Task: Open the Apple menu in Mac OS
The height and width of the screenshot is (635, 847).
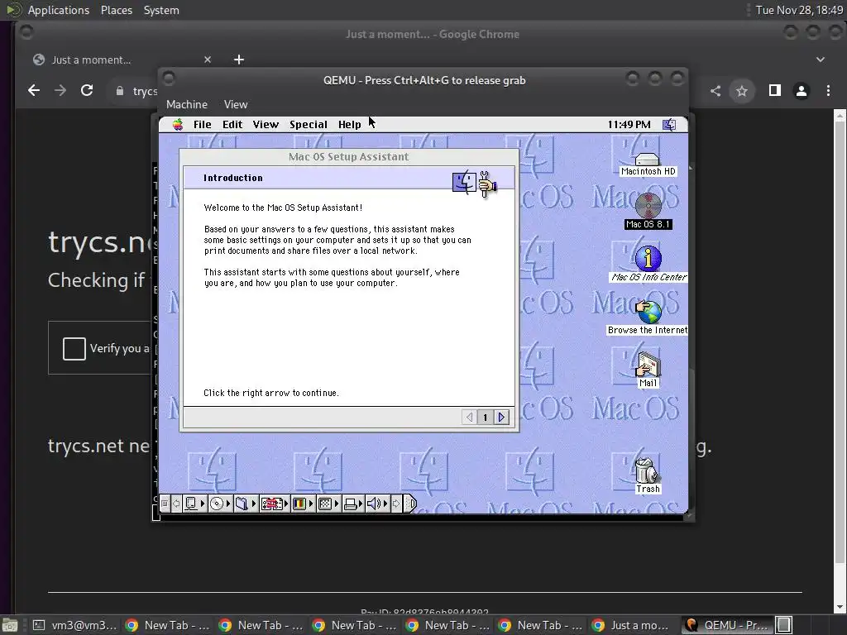Action: tap(178, 125)
